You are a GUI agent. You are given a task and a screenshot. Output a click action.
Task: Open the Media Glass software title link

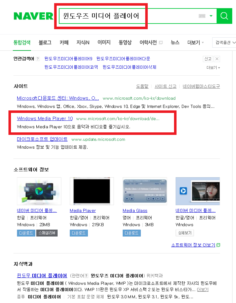135,211
